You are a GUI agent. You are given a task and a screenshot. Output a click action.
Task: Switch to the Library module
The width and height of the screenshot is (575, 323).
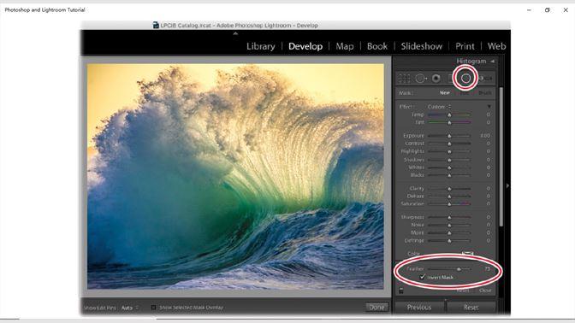[x=261, y=46]
